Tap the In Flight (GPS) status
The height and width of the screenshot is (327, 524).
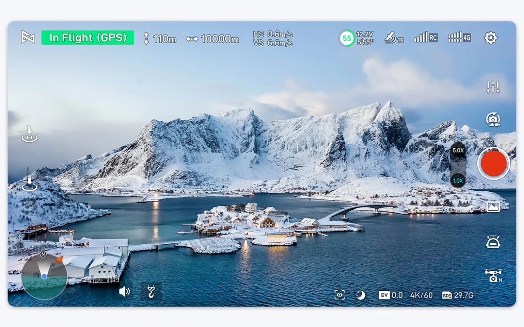(88, 37)
